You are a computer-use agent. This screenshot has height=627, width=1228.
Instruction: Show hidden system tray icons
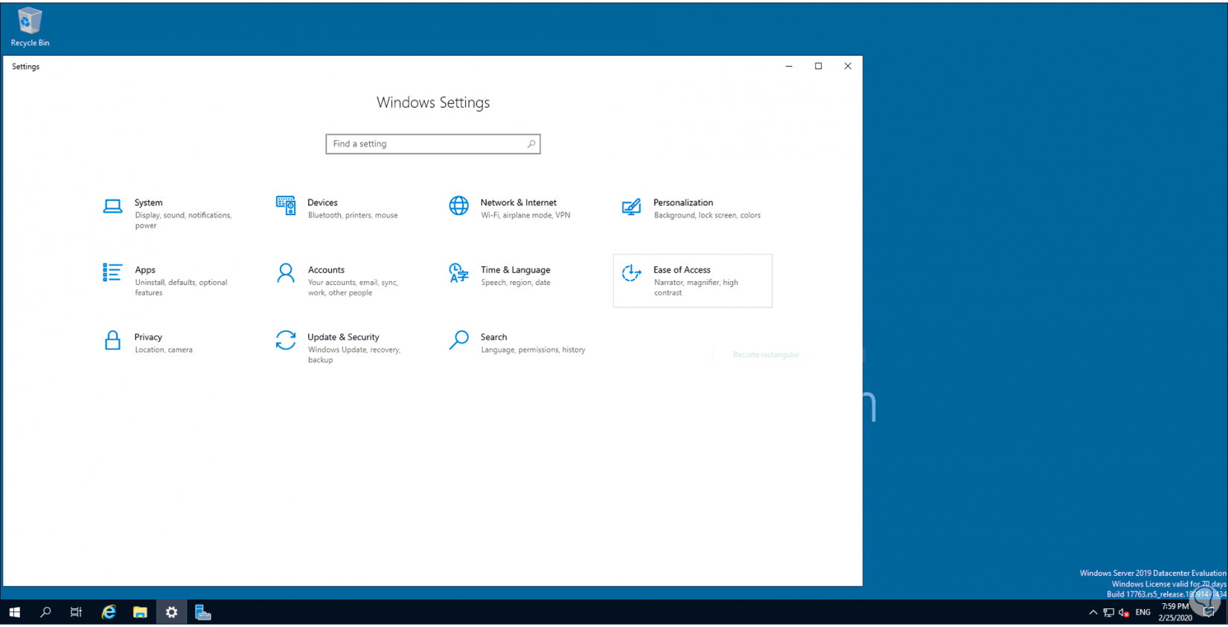pyautogui.click(x=1093, y=612)
